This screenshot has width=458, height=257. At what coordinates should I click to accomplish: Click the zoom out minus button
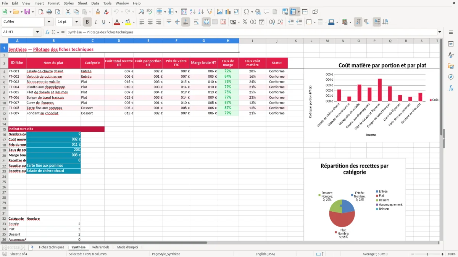pos(412,254)
